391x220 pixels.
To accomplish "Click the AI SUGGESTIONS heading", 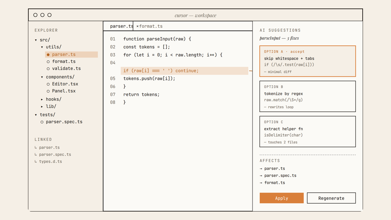I will [x=280, y=30].
